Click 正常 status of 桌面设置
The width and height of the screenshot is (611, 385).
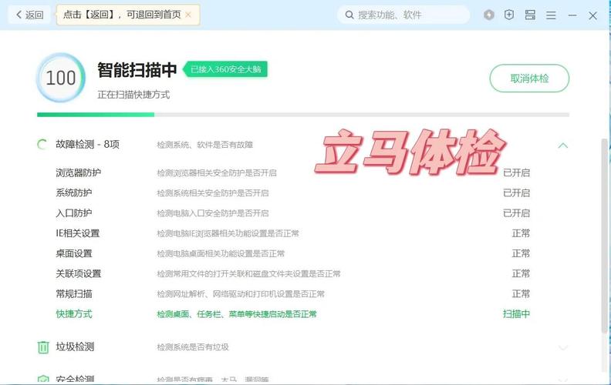point(521,253)
